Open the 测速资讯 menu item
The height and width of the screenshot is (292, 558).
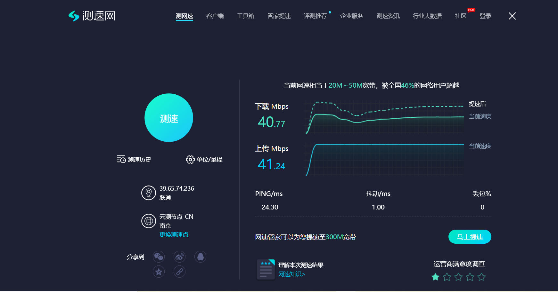[x=388, y=16]
